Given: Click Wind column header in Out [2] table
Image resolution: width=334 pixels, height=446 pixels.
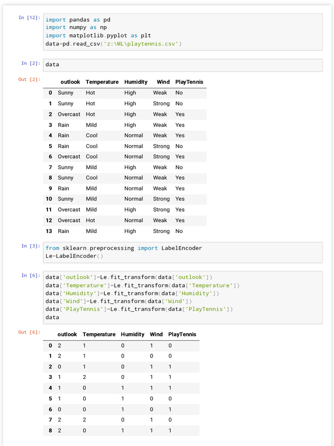Looking at the screenshot, I should coord(163,82).
